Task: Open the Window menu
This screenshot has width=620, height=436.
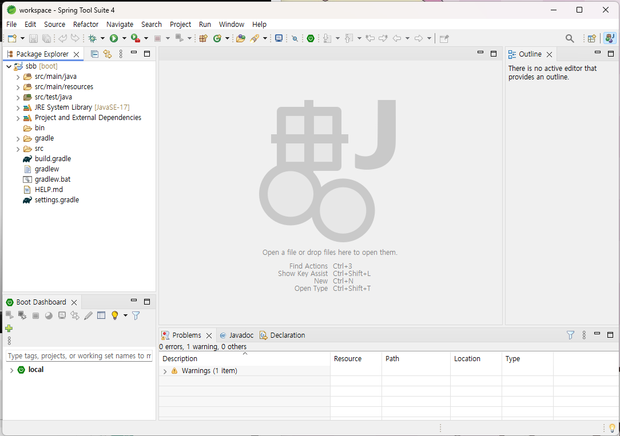Action: (231, 24)
